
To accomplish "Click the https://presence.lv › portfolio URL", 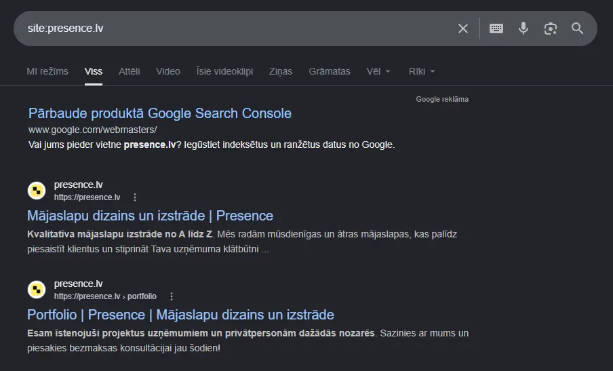I will click(105, 296).
